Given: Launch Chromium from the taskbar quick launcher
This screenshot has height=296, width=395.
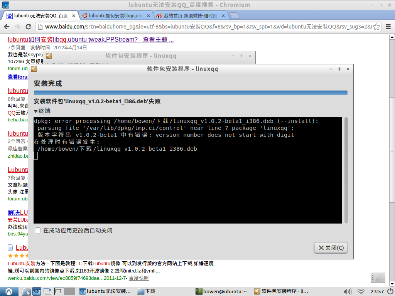Looking at the screenshot, I should 37,291.
